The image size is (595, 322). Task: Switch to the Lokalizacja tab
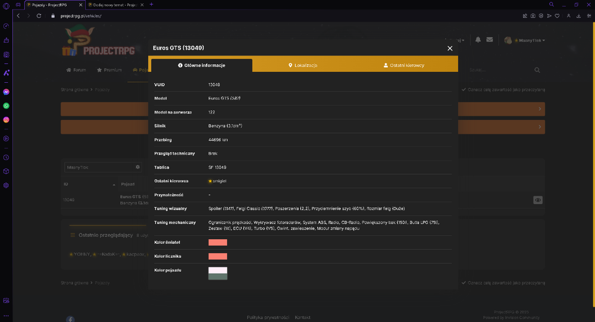(303, 65)
